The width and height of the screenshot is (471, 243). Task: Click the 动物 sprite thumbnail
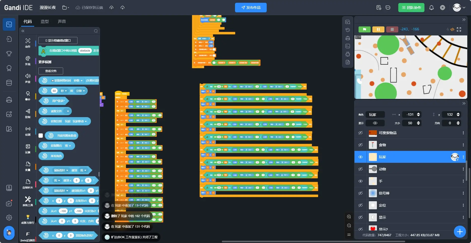[373, 169]
